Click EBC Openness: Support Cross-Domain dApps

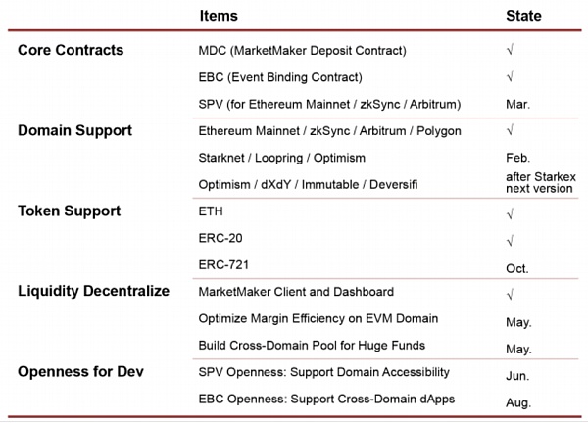(326, 399)
